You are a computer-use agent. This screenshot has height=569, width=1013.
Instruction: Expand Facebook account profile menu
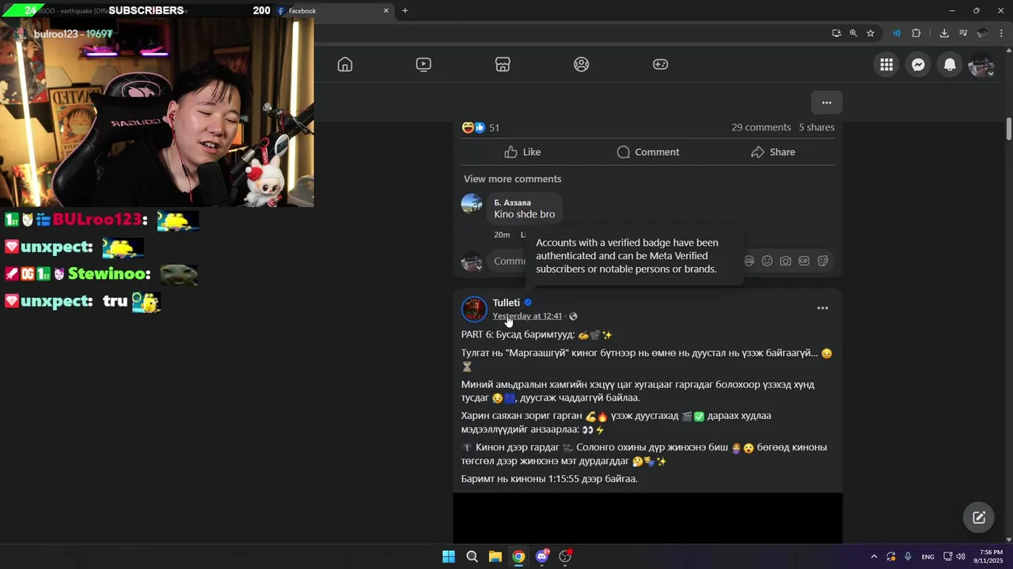[981, 65]
